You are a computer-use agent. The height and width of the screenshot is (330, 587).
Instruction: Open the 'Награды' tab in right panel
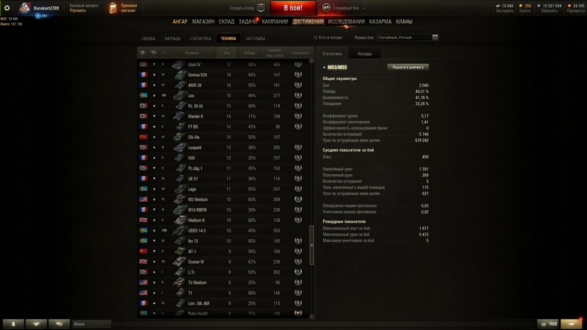(365, 54)
